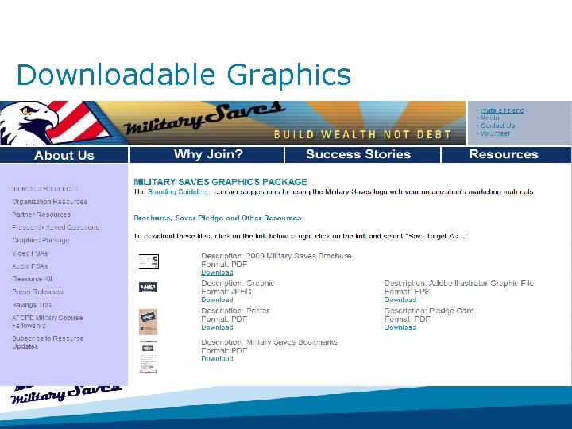The height and width of the screenshot is (429, 572).
Task: Click 'Format: JPEG' text
Action: [226, 292]
